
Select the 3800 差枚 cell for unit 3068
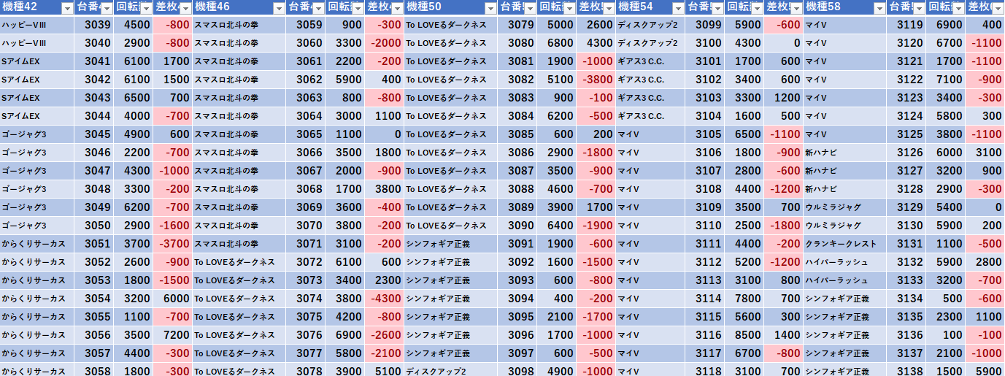click(384, 189)
